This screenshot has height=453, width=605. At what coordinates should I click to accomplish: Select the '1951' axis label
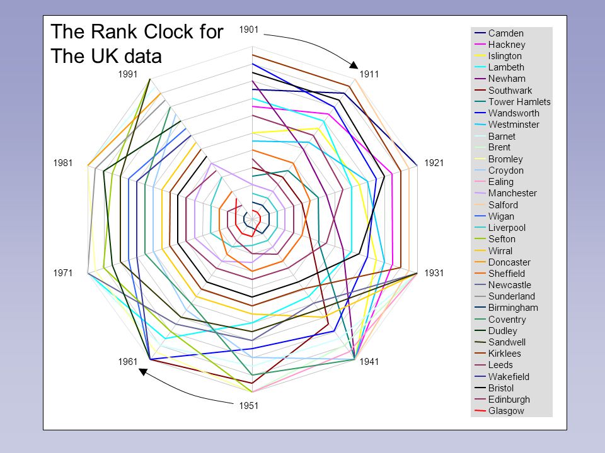[x=248, y=406]
